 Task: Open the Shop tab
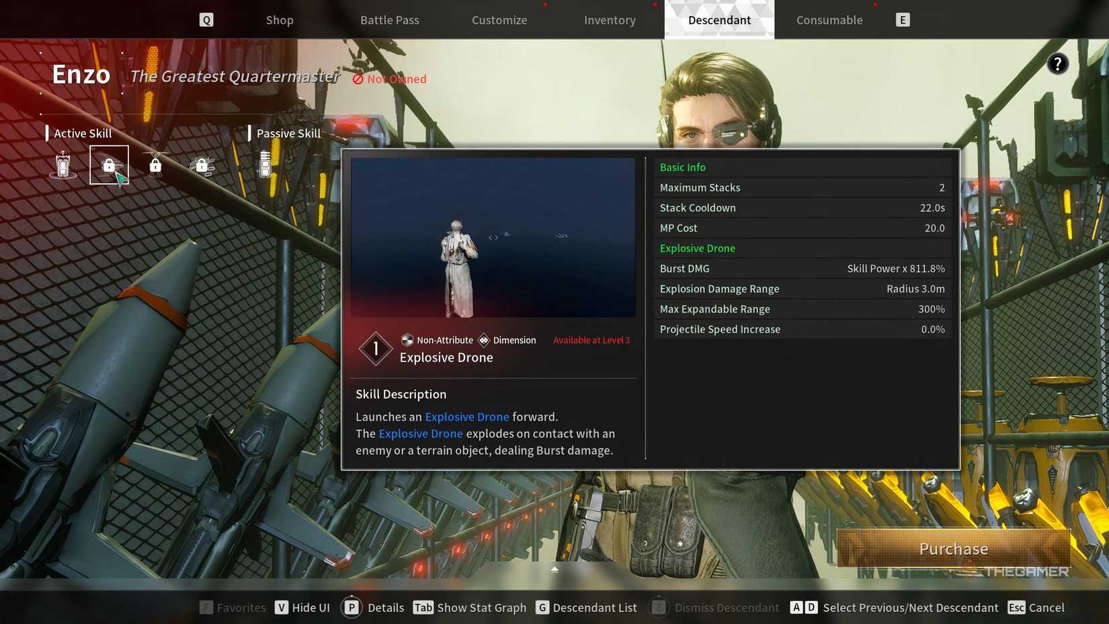[x=280, y=20]
